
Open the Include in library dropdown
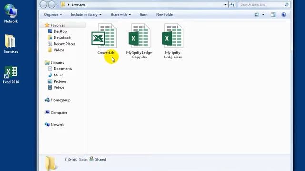click(x=86, y=15)
